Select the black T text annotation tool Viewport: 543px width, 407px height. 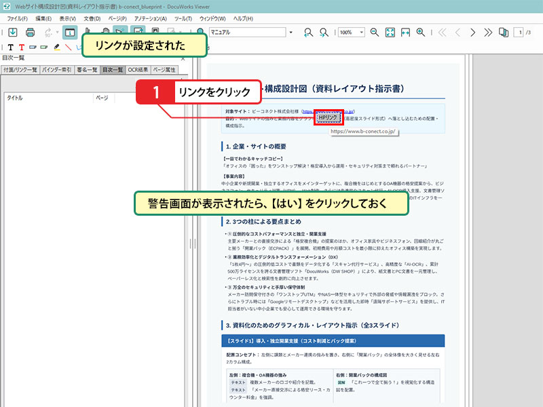pyautogui.click(x=10, y=47)
